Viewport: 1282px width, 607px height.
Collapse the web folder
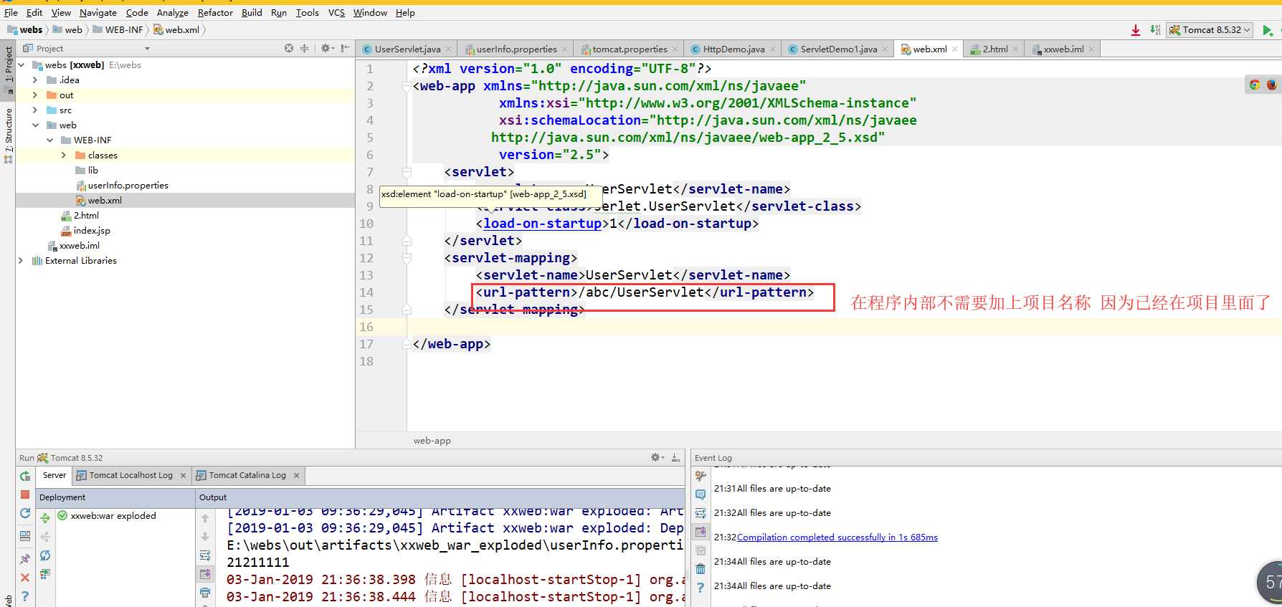click(35, 125)
